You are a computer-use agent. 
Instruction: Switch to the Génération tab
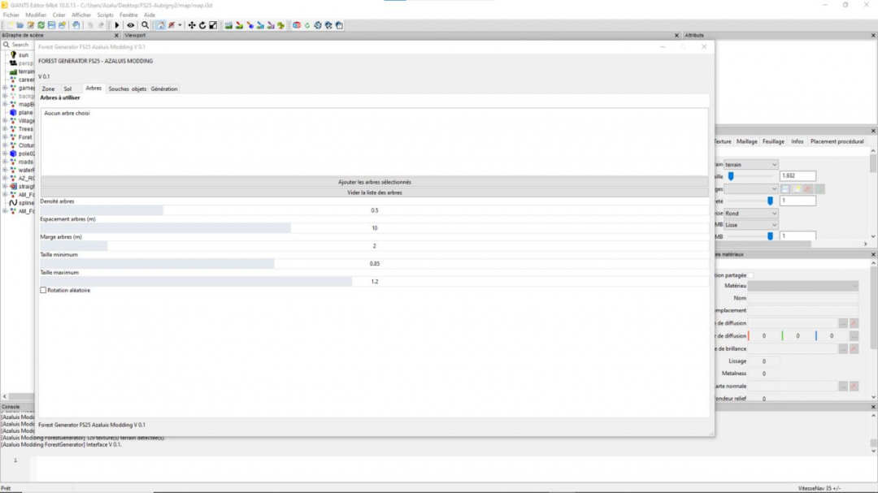[164, 89]
